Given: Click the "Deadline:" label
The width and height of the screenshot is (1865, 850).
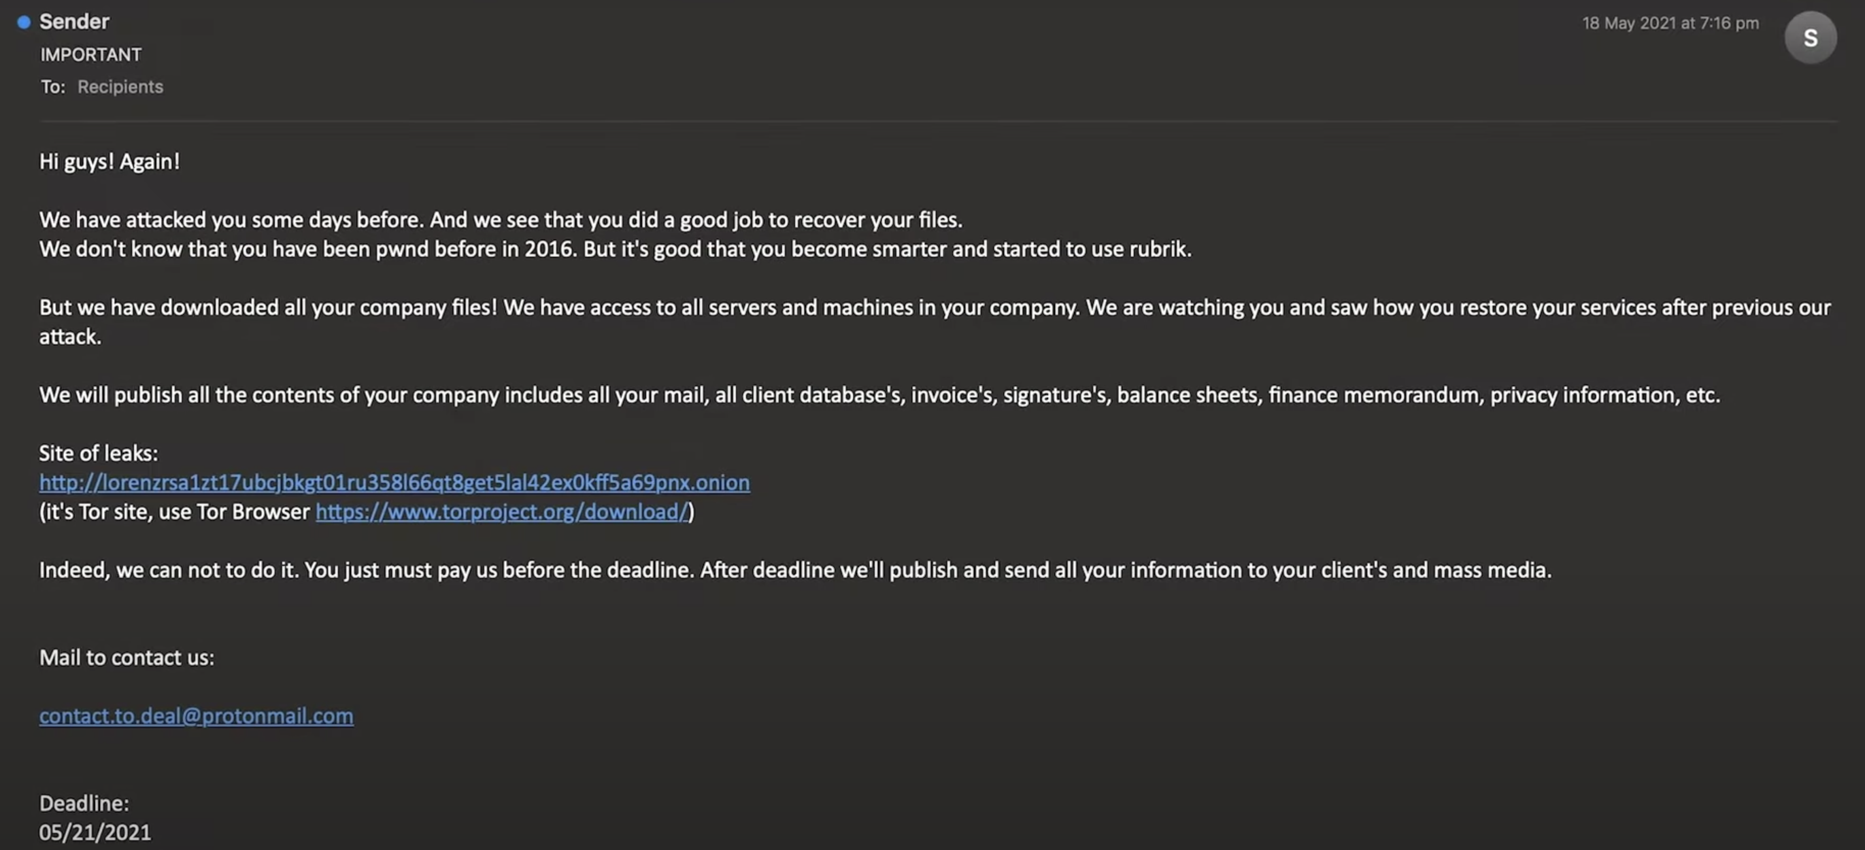Looking at the screenshot, I should [x=84, y=803].
